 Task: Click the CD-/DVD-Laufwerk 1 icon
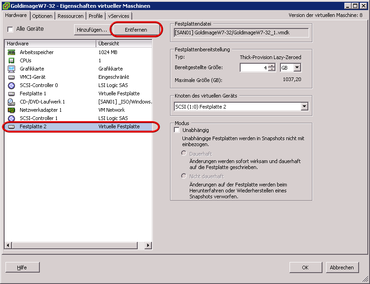pyautogui.click(x=11, y=102)
